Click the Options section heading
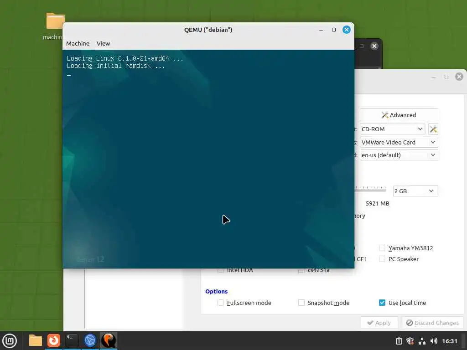This screenshot has width=467, height=350. [216, 291]
